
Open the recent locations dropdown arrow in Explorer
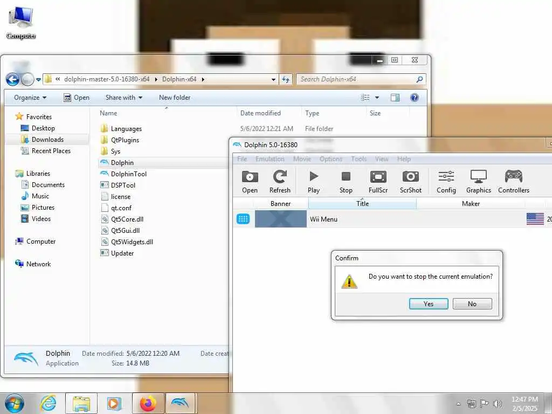tap(38, 80)
